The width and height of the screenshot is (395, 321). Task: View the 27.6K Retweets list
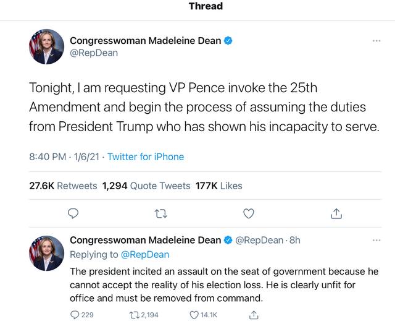[x=63, y=186]
